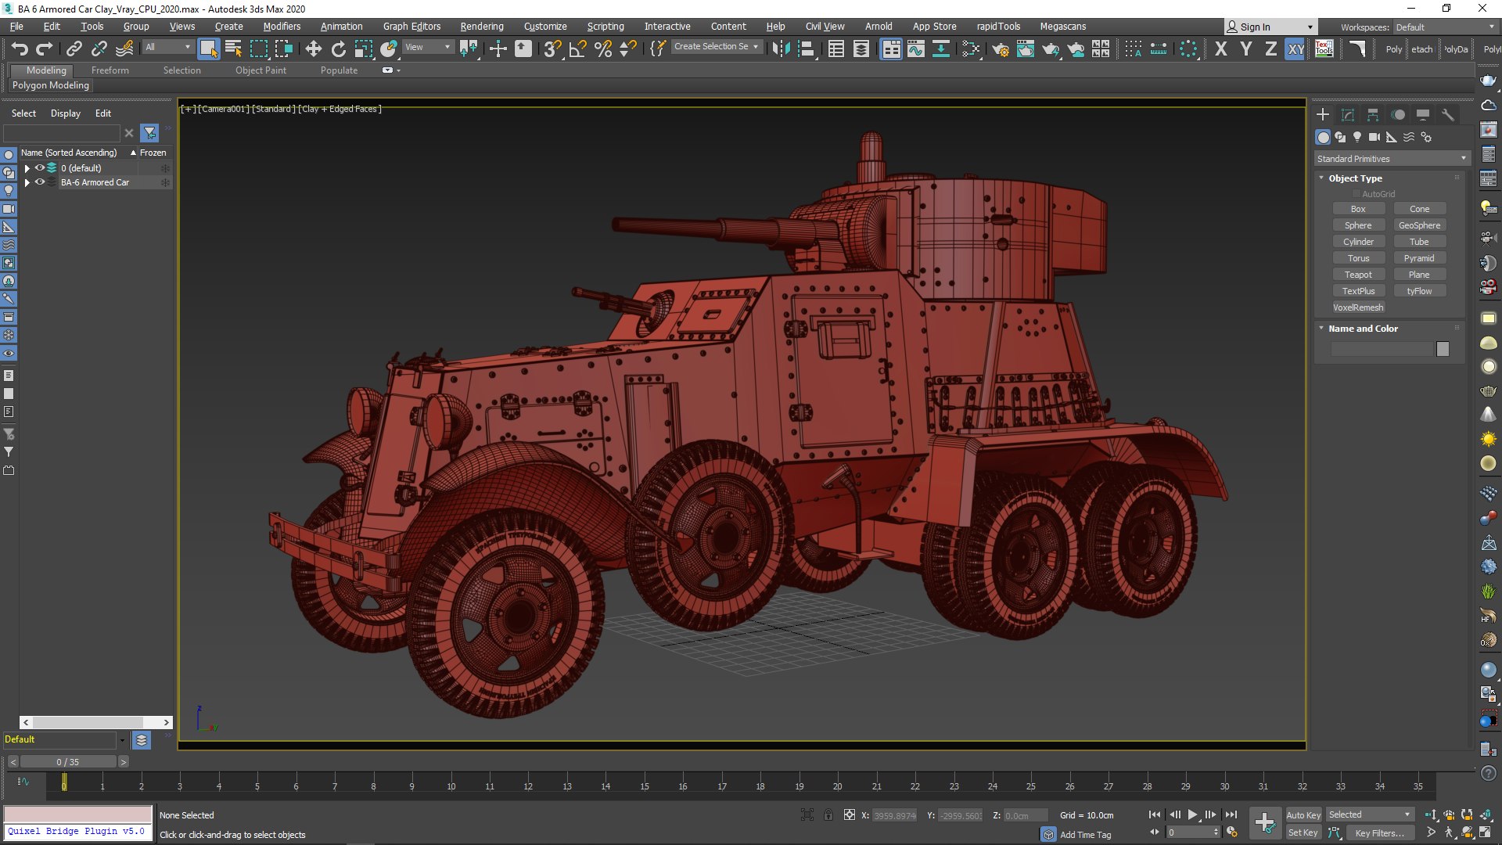
Task: Collapse the Object Type rollout
Action: pyautogui.click(x=1322, y=178)
